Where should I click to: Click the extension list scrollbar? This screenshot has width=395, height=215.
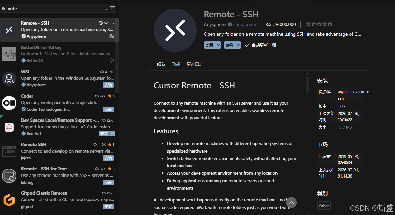click(x=117, y=55)
